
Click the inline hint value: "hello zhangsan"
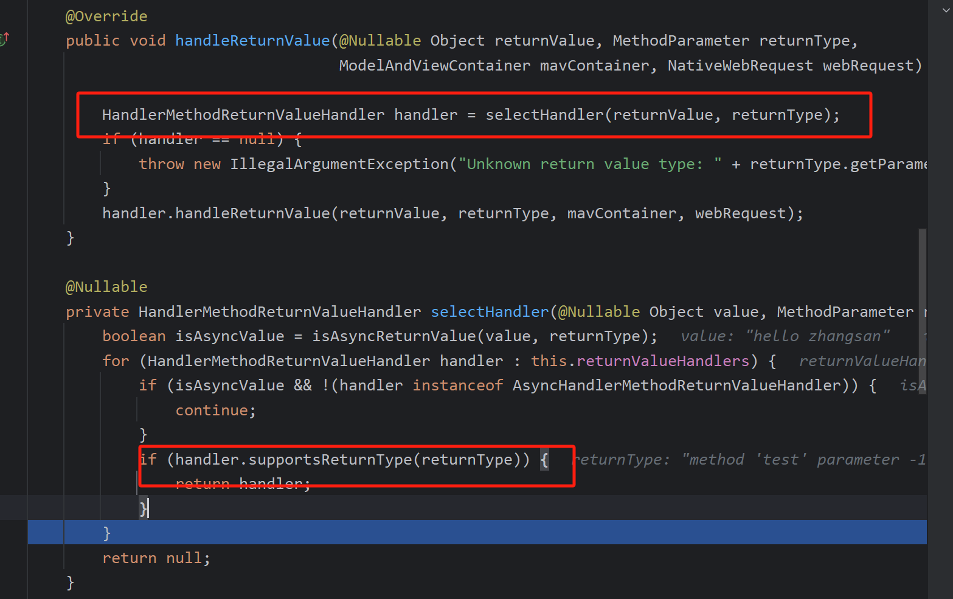click(785, 336)
